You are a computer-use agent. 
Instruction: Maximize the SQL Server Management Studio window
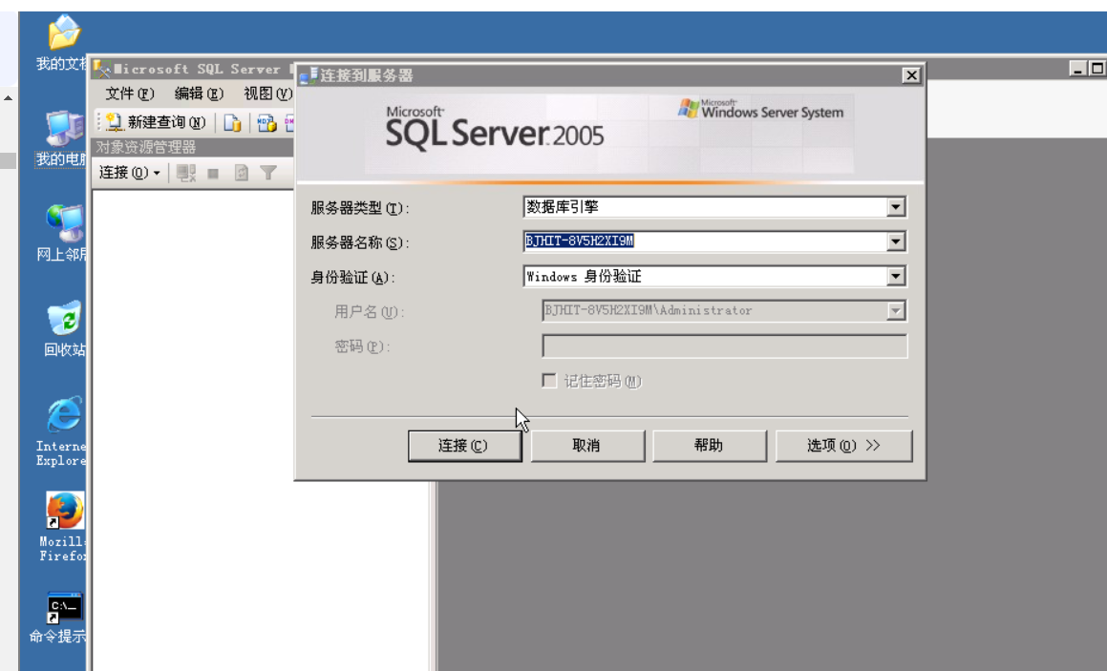(1096, 69)
